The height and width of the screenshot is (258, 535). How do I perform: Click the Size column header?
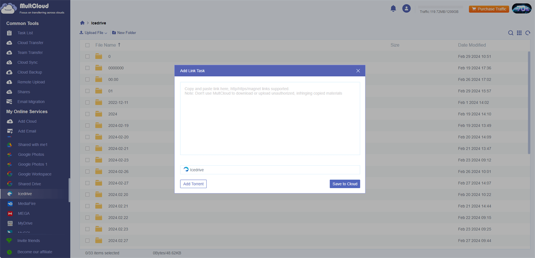395,45
